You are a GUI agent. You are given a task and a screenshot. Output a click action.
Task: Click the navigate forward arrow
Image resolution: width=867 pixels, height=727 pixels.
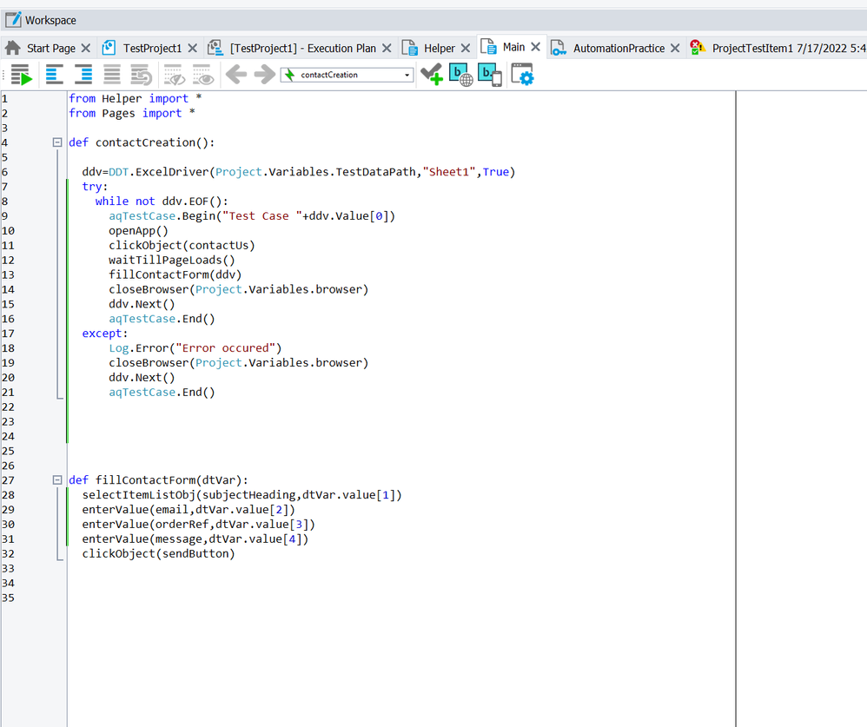[264, 76]
